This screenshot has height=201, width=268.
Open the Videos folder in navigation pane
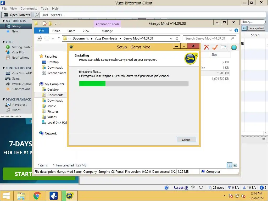(52, 117)
